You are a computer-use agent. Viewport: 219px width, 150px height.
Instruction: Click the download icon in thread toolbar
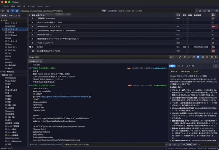coord(189,57)
